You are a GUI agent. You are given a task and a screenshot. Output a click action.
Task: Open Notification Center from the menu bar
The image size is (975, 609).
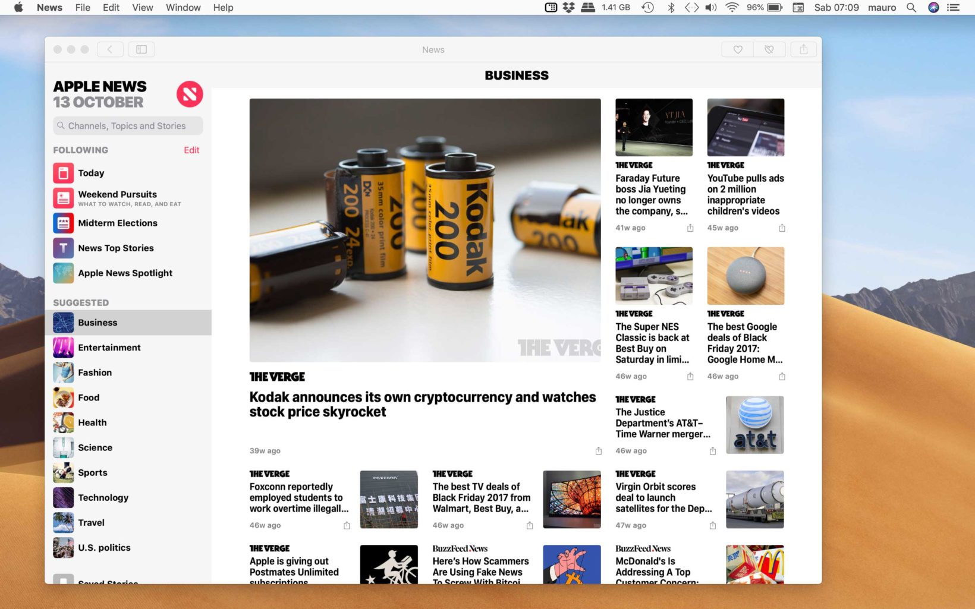[954, 8]
